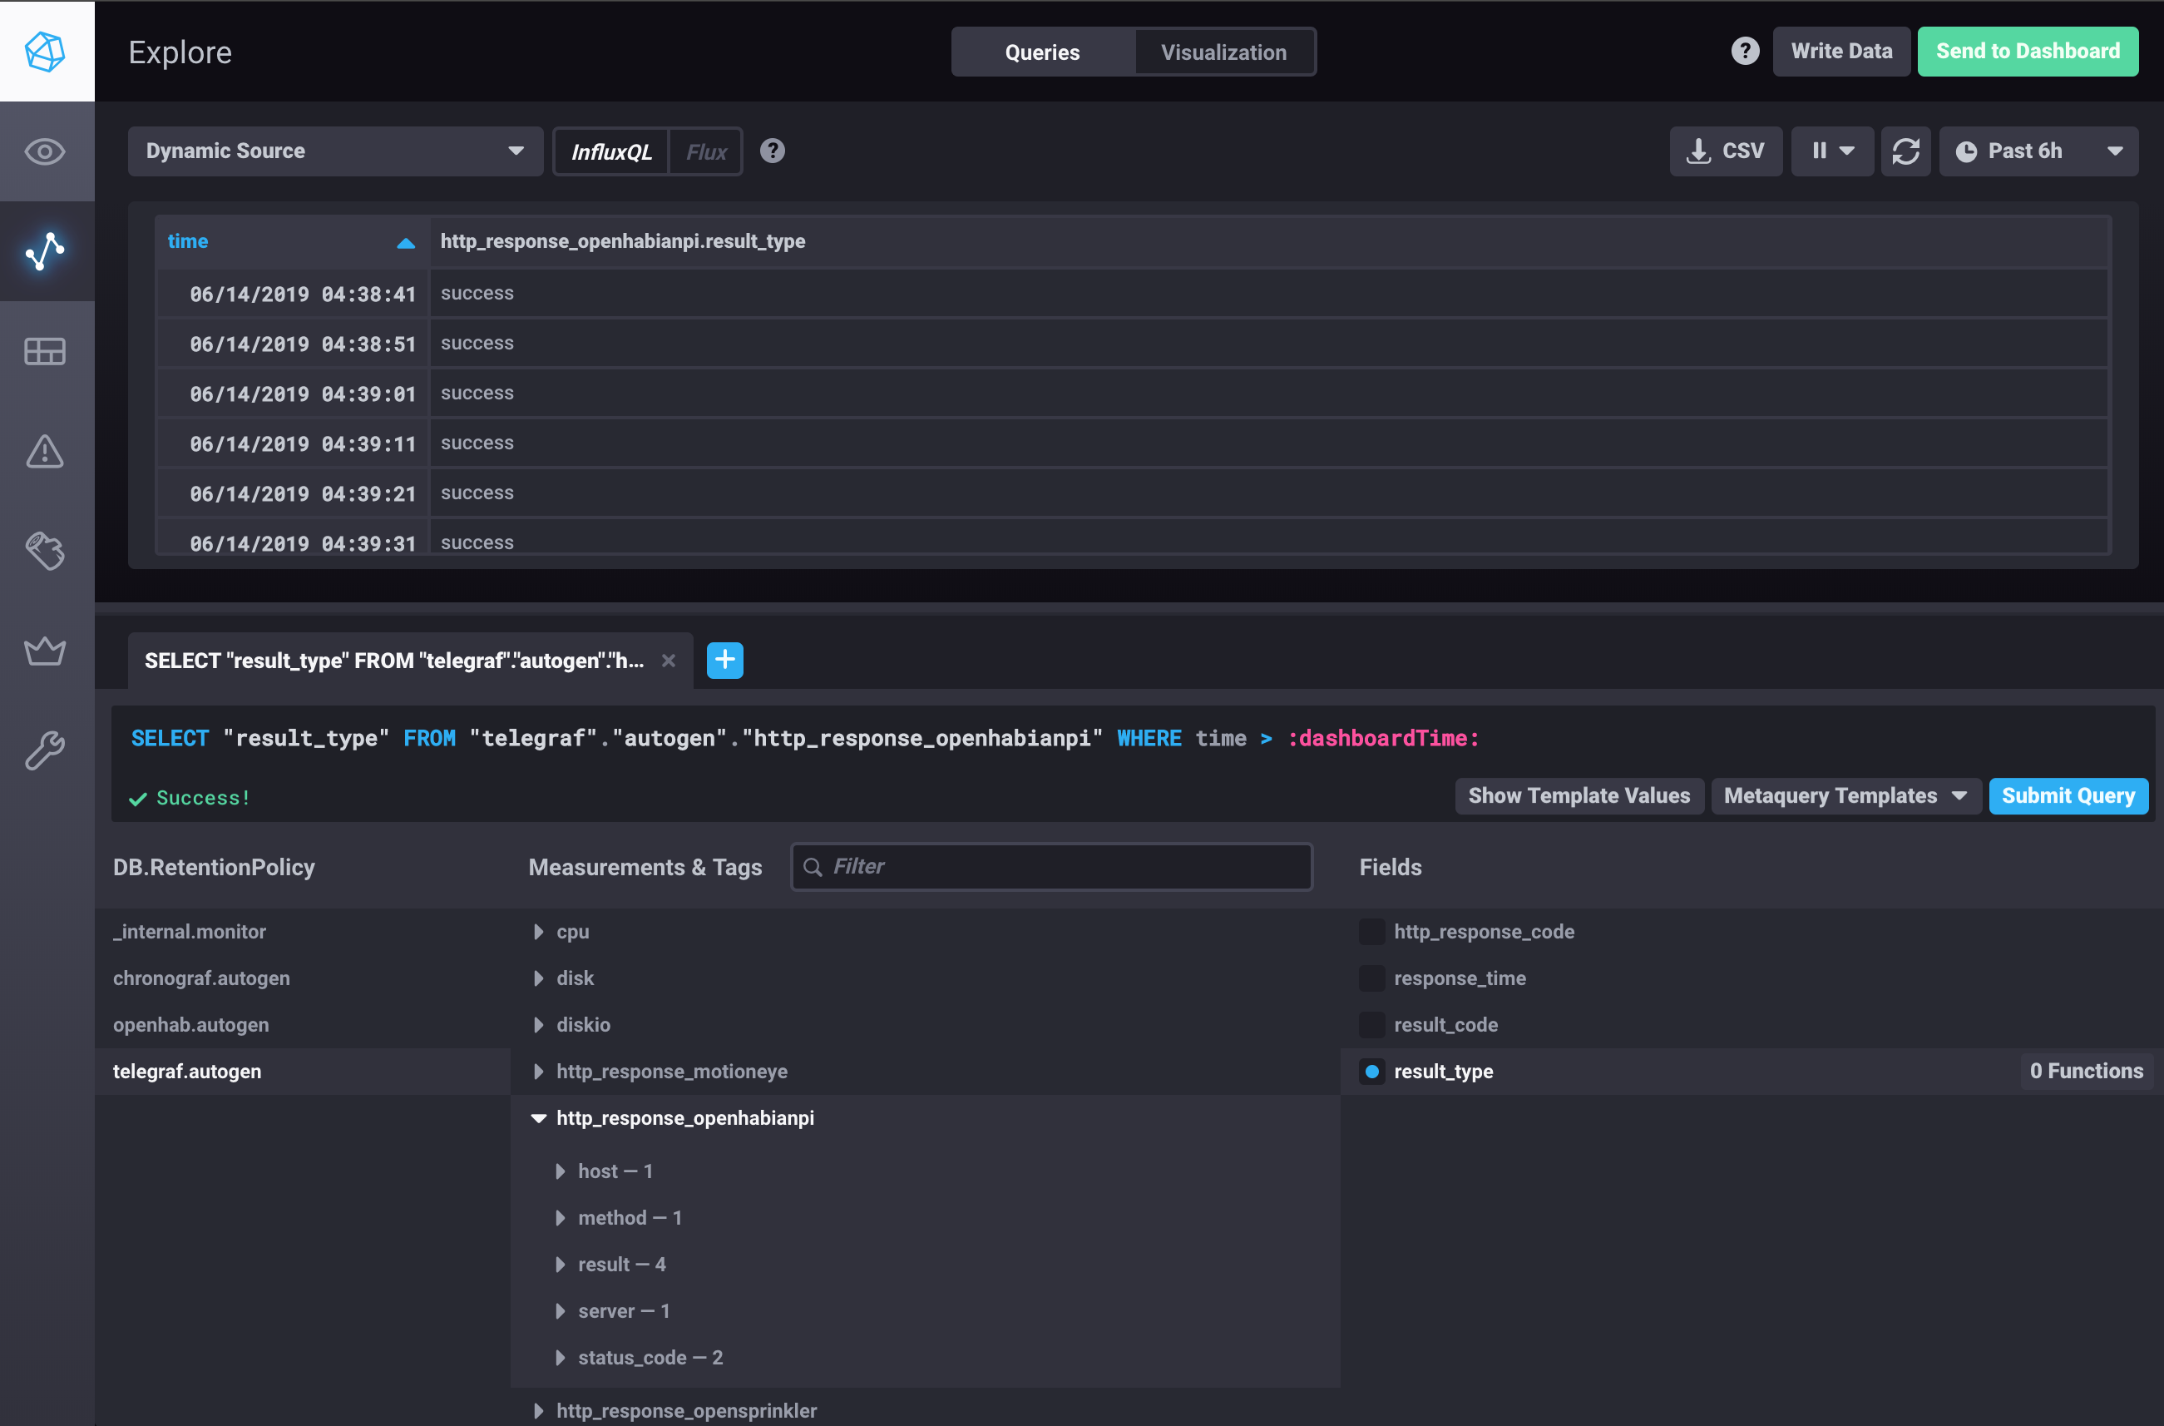Open the Admin crown icon in sidebar
The image size is (2164, 1426).
tap(46, 651)
